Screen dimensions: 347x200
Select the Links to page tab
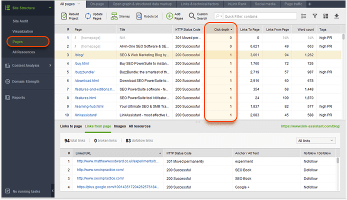[x=71, y=126]
